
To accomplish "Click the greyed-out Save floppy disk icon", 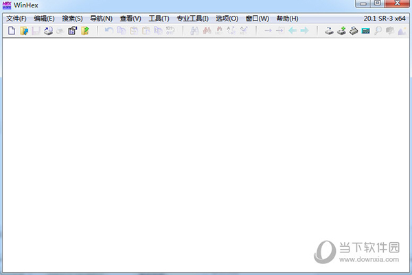I will 36,31.
